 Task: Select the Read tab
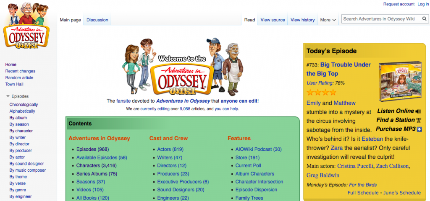(x=249, y=20)
